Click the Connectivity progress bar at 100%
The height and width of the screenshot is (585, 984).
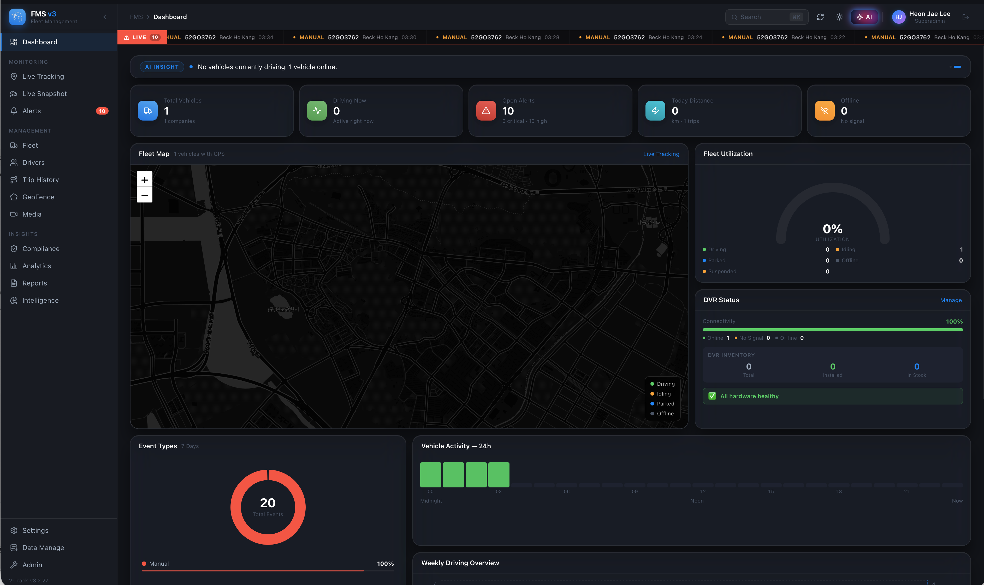click(x=832, y=330)
